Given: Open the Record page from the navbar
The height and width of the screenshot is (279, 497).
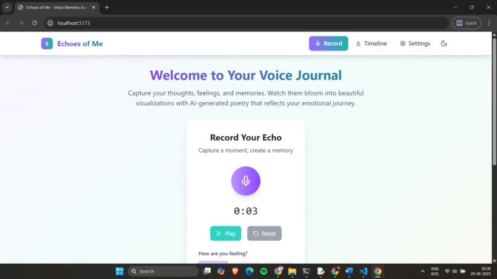Looking at the screenshot, I should pyautogui.click(x=329, y=43).
